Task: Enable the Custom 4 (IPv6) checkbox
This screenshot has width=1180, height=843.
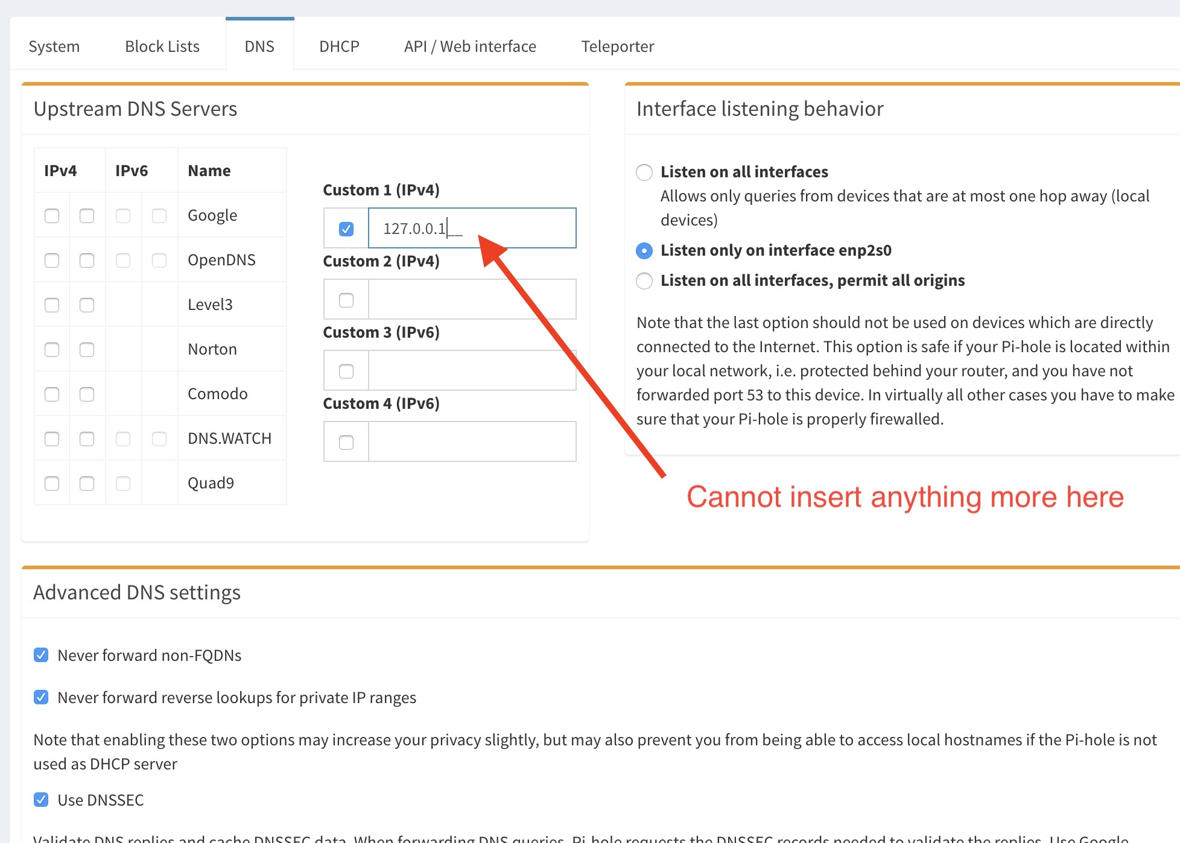Action: coord(346,442)
